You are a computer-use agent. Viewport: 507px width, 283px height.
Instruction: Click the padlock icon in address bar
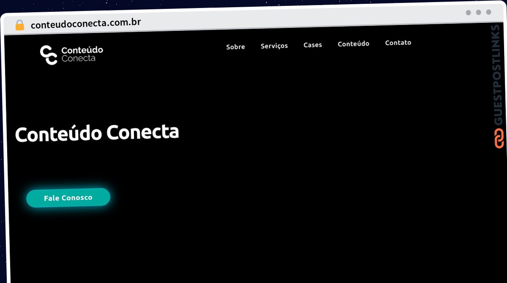pyautogui.click(x=19, y=25)
